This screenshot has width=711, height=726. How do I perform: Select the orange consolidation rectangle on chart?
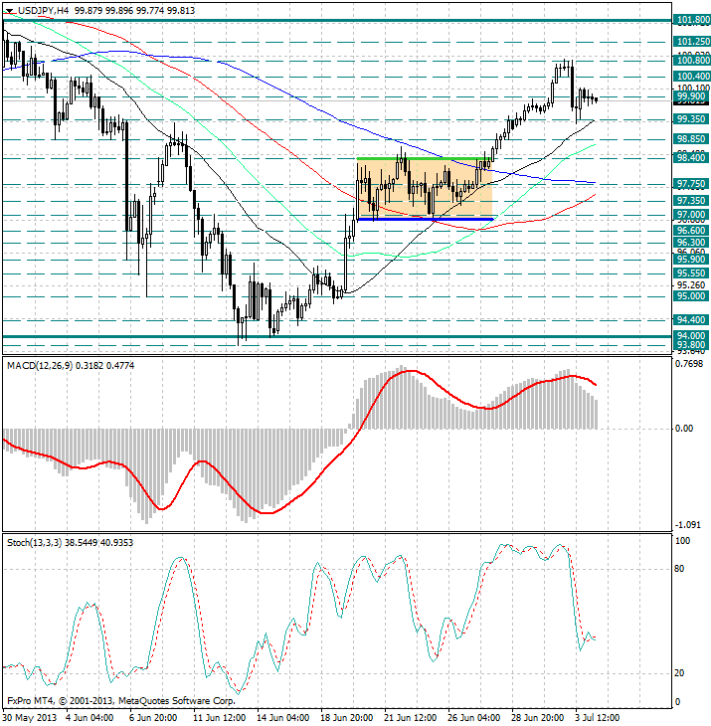click(425, 189)
